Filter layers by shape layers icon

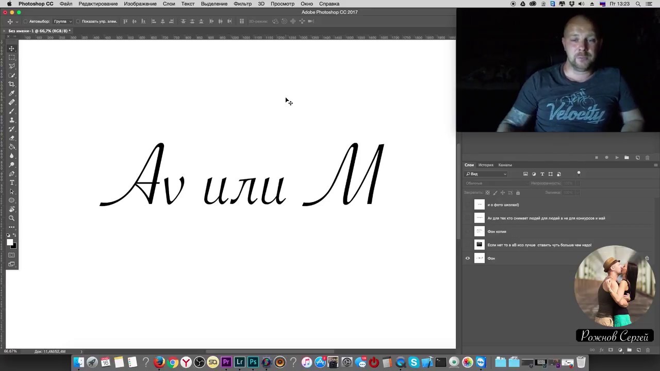550,174
